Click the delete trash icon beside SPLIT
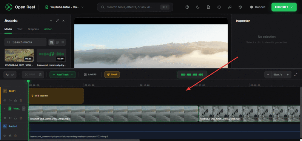302x141 pixels. (x=40, y=75)
